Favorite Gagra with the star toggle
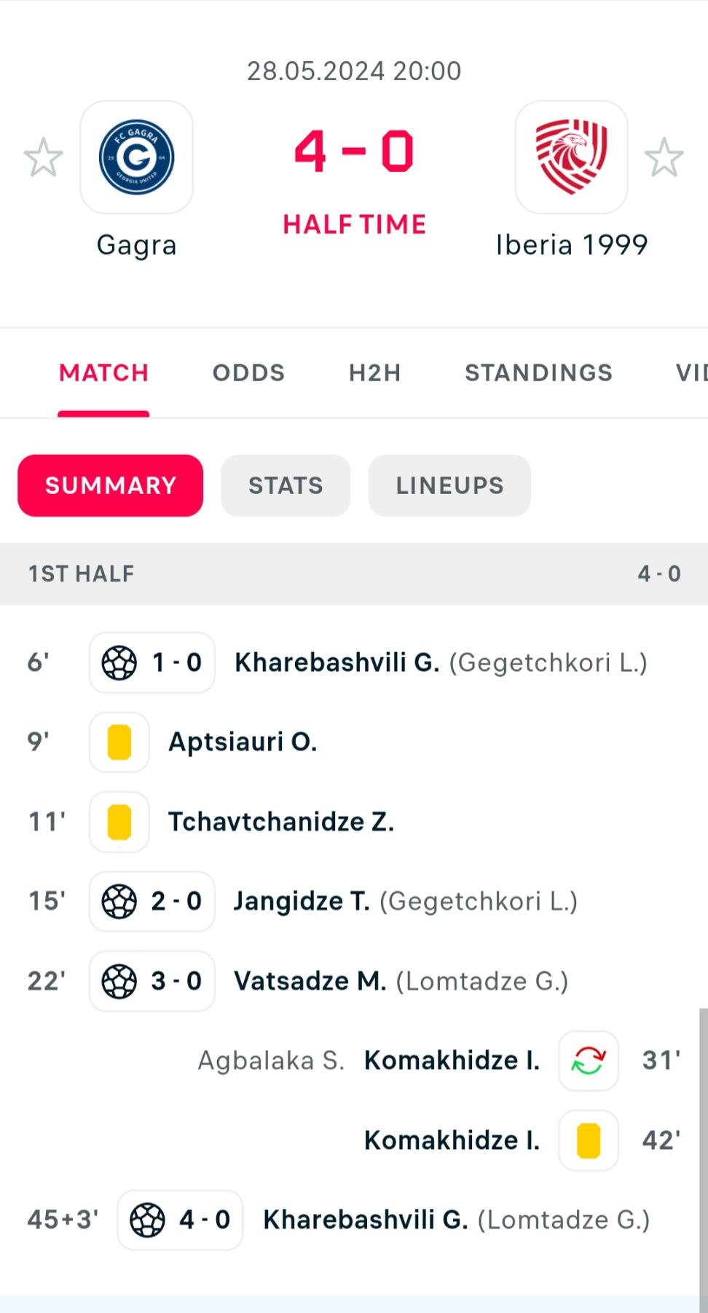 [44, 157]
